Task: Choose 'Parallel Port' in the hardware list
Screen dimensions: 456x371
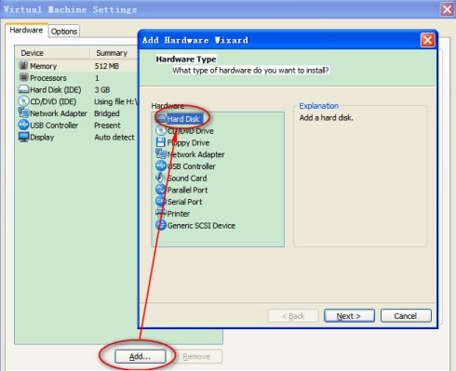Action: coord(187,190)
